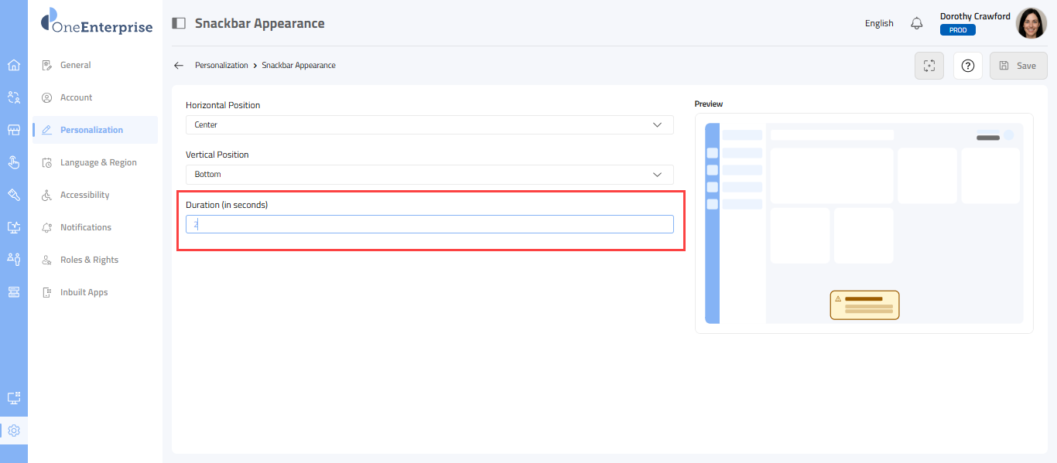This screenshot has width=1057, height=463.
Task: Click the focus capture frame button
Action: pos(929,66)
